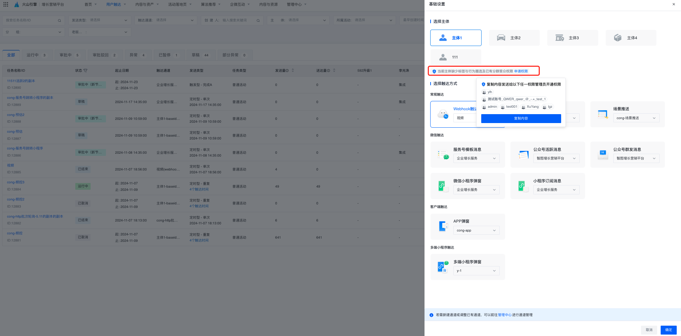
Task: Click the 服务号模板消息 icon
Action: click(x=443, y=155)
